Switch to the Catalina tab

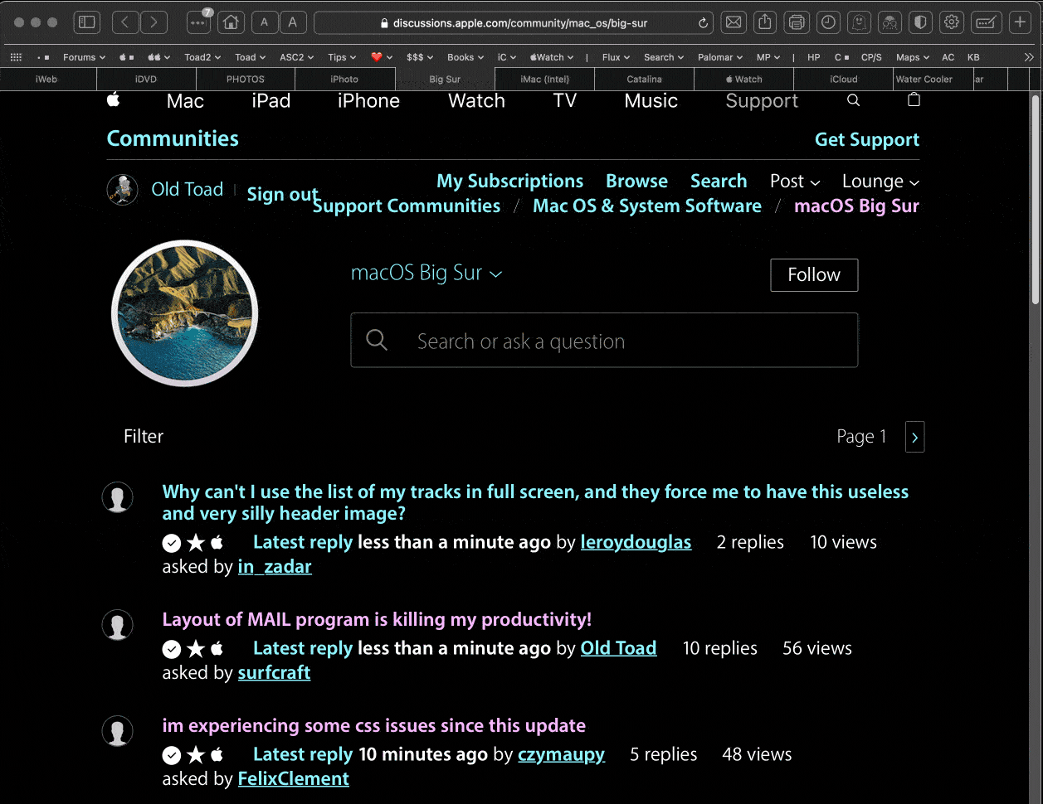click(644, 80)
